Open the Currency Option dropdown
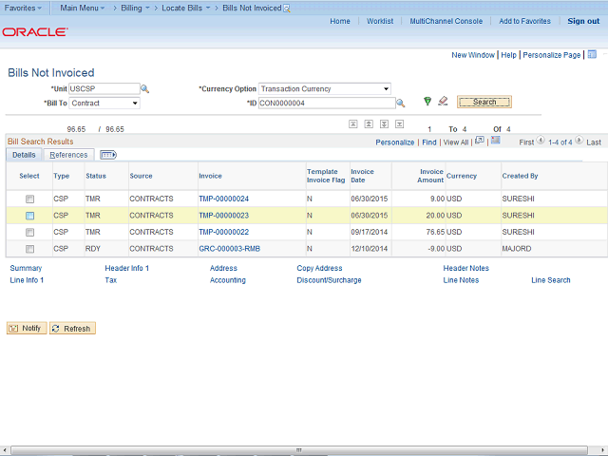 pos(325,89)
